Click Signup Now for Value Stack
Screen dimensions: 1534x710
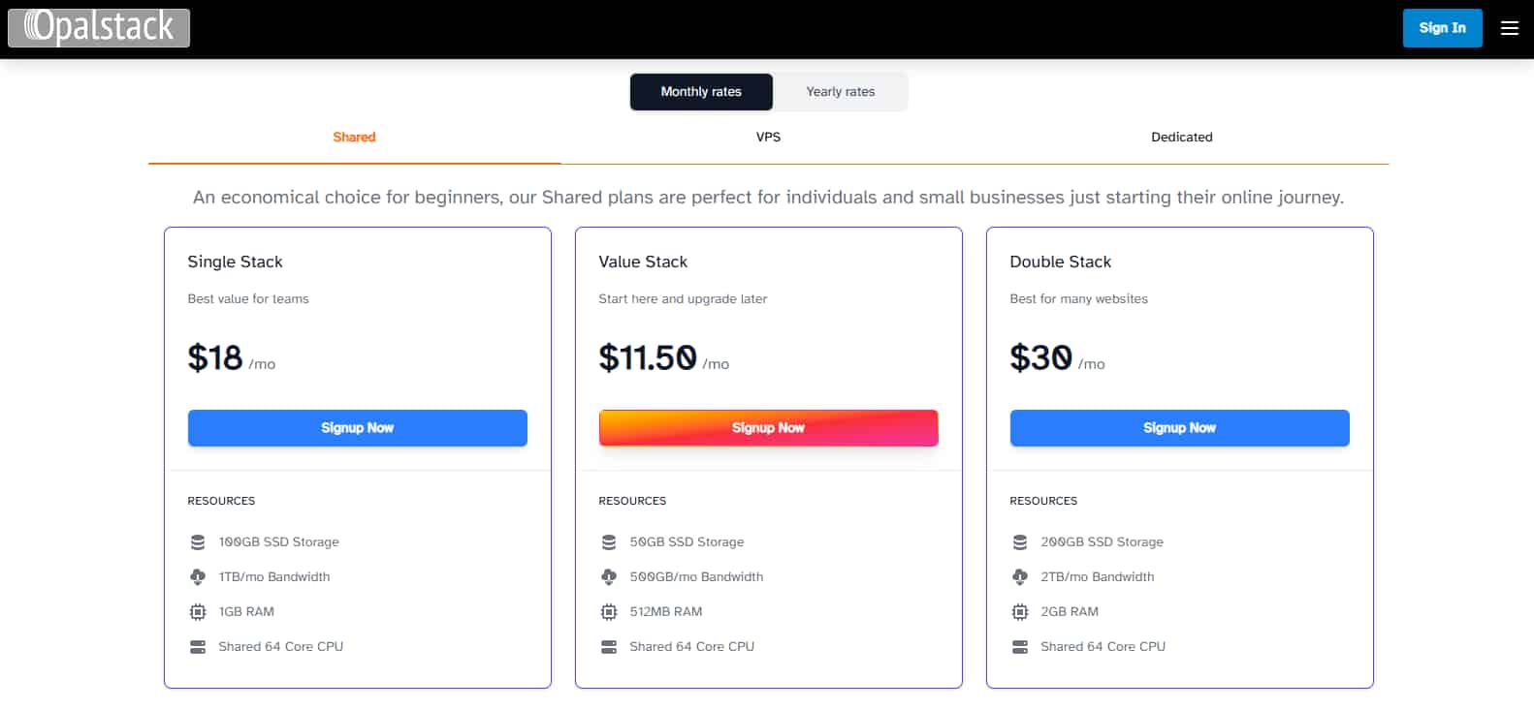coord(769,428)
